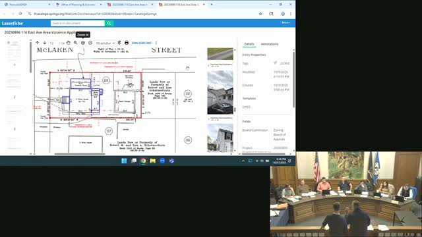
Task: Print the document
Action: pyautogui.click(x=127, y=43)
